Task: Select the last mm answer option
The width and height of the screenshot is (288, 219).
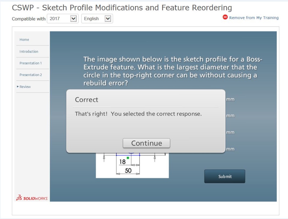Action: pos(230,149)
